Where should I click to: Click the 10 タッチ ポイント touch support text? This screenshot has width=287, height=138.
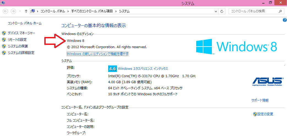coord(143,94)
